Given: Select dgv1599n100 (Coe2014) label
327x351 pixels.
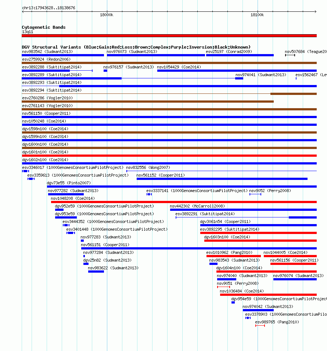Looking at the screenshot, I should 45,136.
